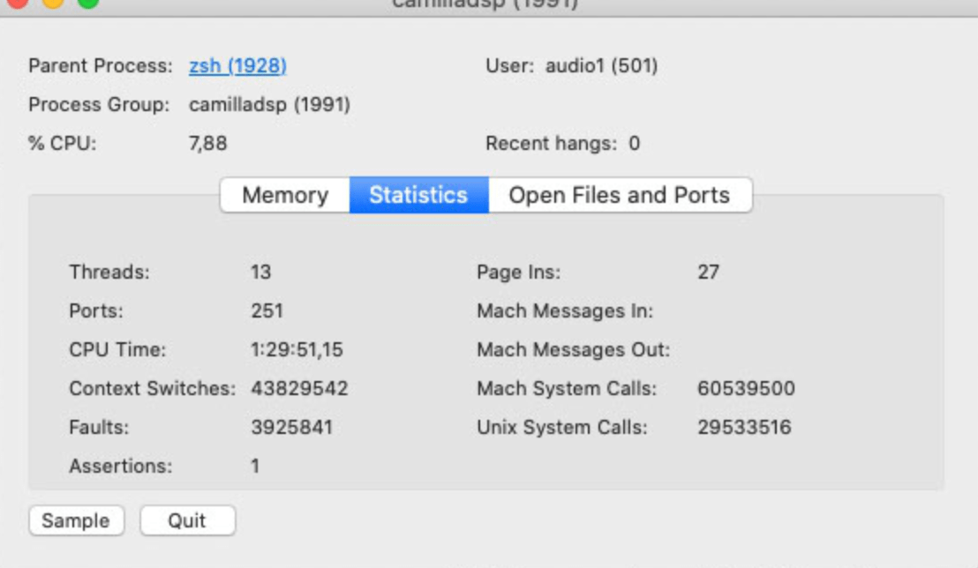The height and width of the screenshot is (568, 978).
Task: Select the Faults value 3925841
Action: 292,427
